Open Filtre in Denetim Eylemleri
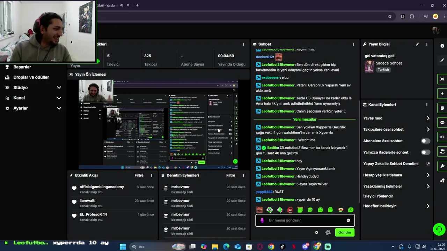Image resolution: width=447 pixels, height=251 pixels. pyautogui.click(x=231, y=175)
